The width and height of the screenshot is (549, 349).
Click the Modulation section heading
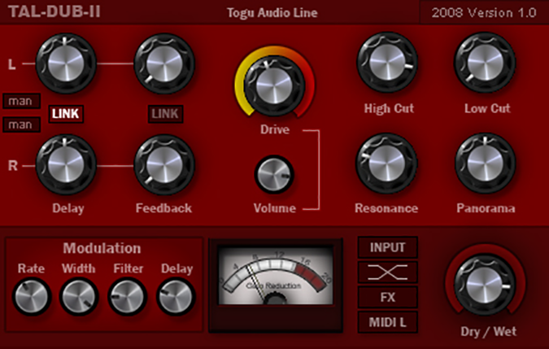coord(102,248)
